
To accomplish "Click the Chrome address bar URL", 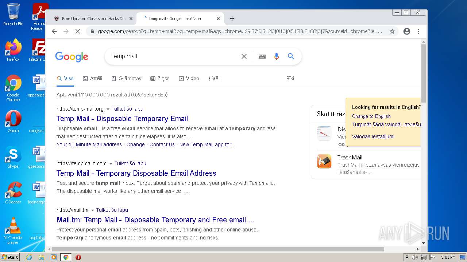I will click(240, 31).
